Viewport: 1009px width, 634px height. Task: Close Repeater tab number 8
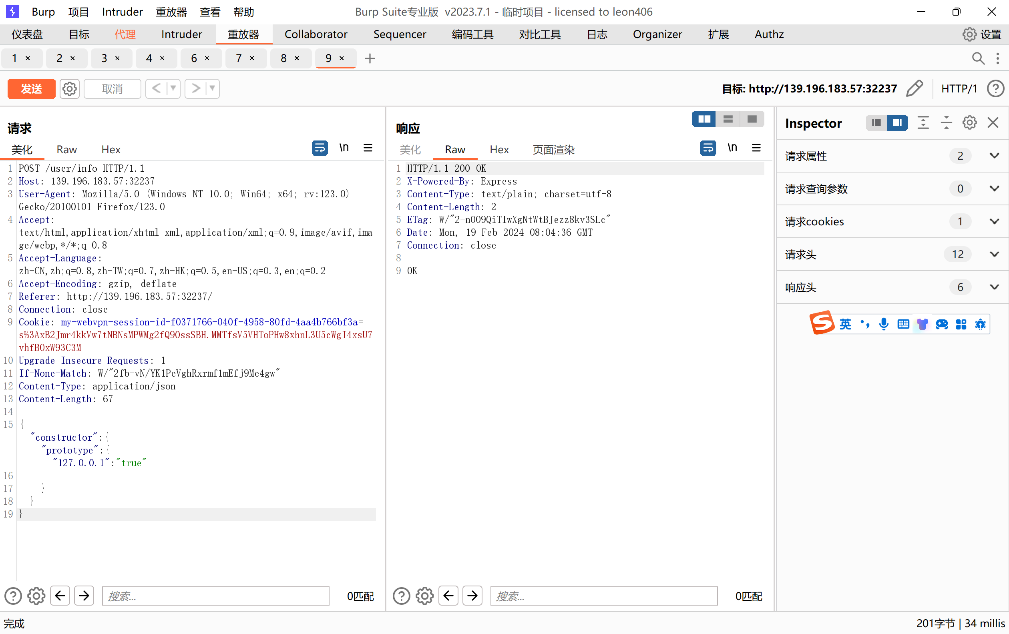[x=297, y=58]
